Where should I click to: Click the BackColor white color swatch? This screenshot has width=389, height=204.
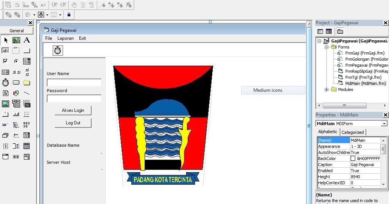pos(353,158)
